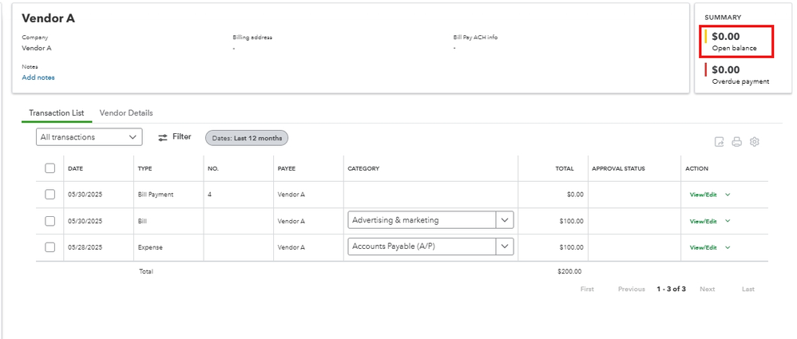The width and height of the screenshot is (797, 339).
Task: Click the Add notes link
Action: coord(38,77)
